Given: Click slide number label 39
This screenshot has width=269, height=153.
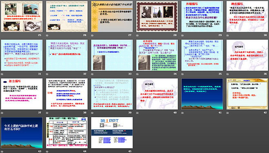Looking at the screenshot, I should click(130, 112).
